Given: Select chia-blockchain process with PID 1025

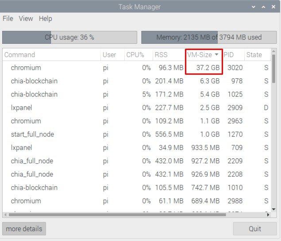Looking at the screenshot, I should click(136, 94).
